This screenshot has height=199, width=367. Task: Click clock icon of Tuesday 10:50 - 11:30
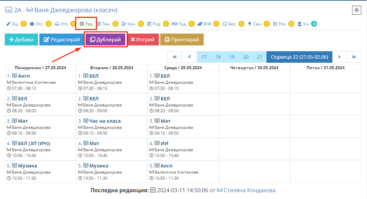(x=80, y=178)
